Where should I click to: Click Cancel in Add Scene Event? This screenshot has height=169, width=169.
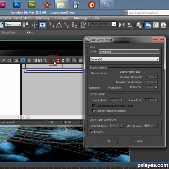point(140,141)
